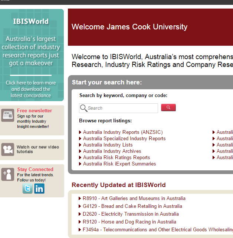Screen dimensions: 233x238
Task: Click arrow bullet before Australia Risk iExpert Summaries
Action: pyautogui.click(x=80, y=164)
